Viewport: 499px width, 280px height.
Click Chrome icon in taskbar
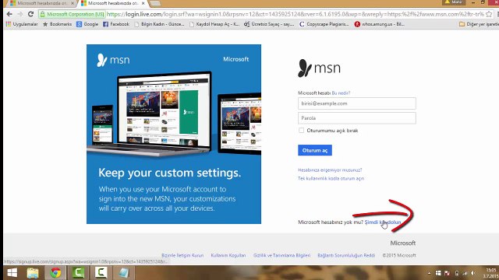55,273
